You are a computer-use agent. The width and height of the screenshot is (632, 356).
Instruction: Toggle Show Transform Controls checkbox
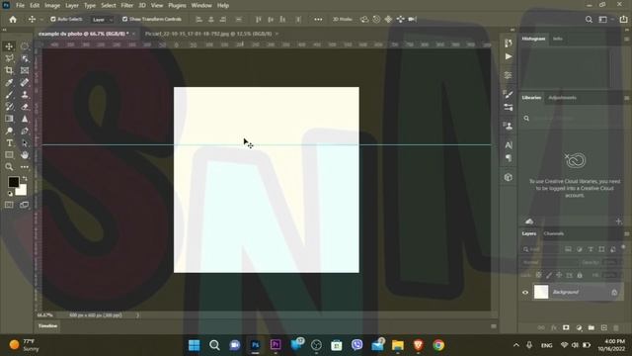click(x=125, y=19)
